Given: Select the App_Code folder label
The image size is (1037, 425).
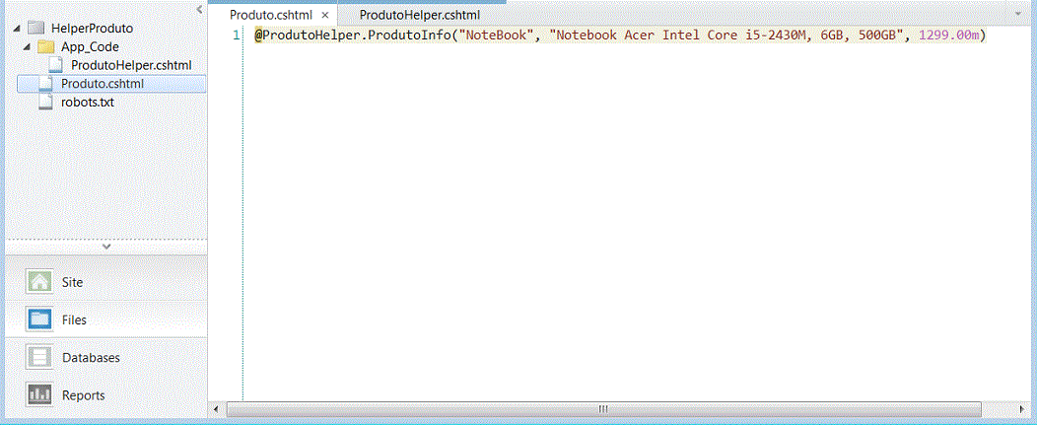Looking at the screenshot, I should point(90,47).
